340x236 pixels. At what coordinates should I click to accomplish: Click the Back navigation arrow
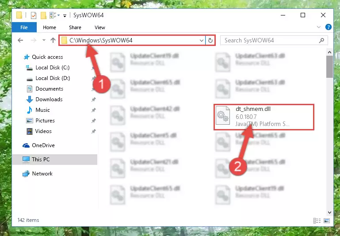[x=20, y=40]
